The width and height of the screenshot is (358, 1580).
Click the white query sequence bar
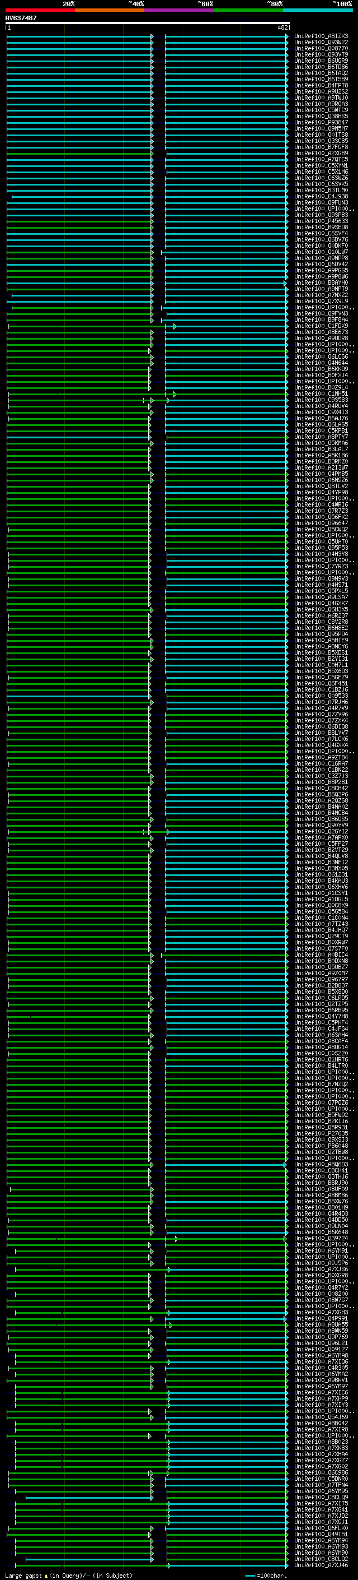[148, 22]
